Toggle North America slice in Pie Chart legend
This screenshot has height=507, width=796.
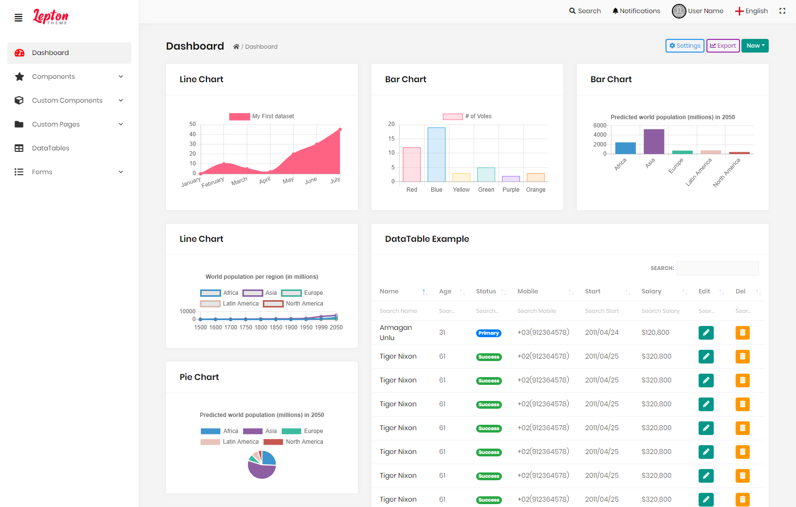coord(294,442)
